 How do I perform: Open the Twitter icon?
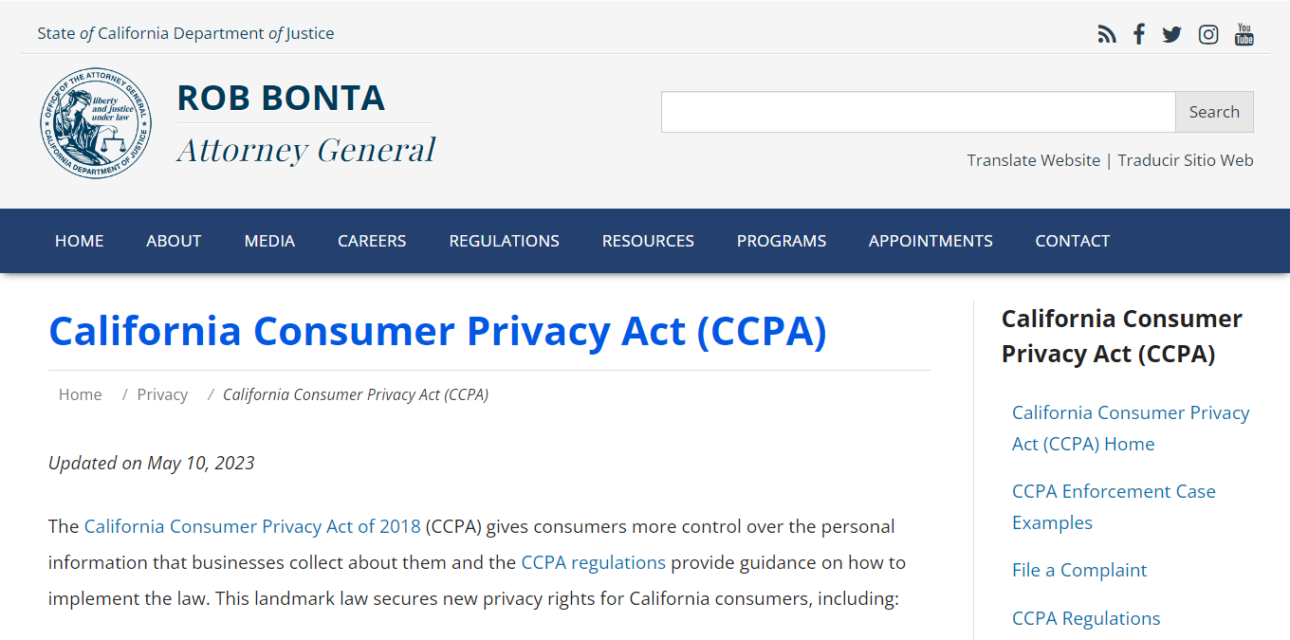click(x=1171, y=33)
